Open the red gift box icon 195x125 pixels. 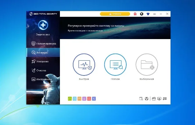coord(135,14)
